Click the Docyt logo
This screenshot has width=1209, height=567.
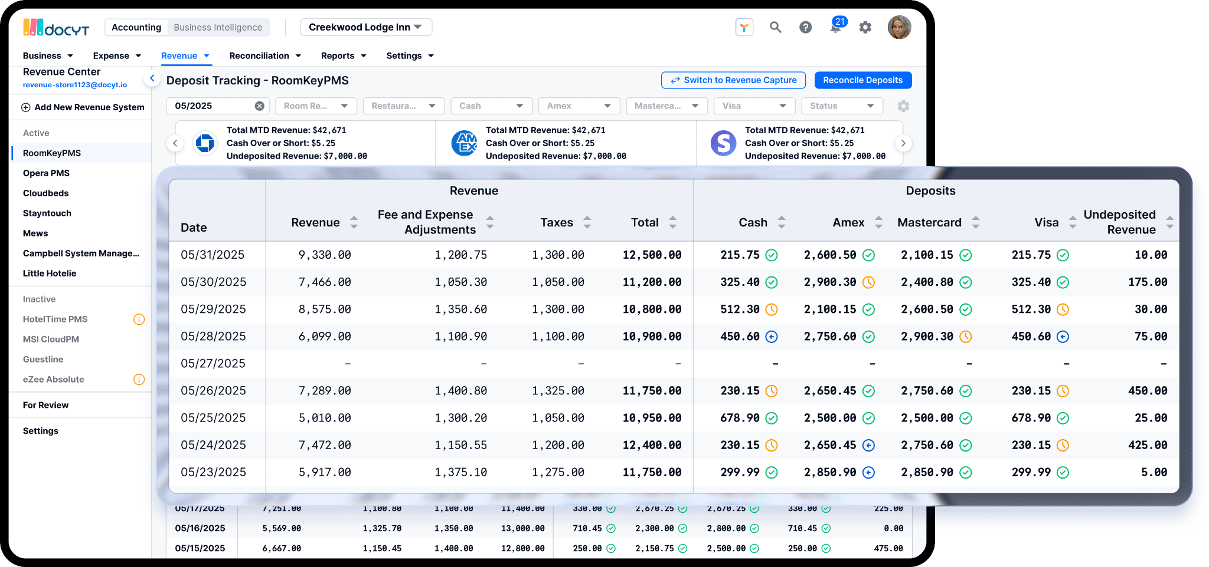(x=56, y=27)
